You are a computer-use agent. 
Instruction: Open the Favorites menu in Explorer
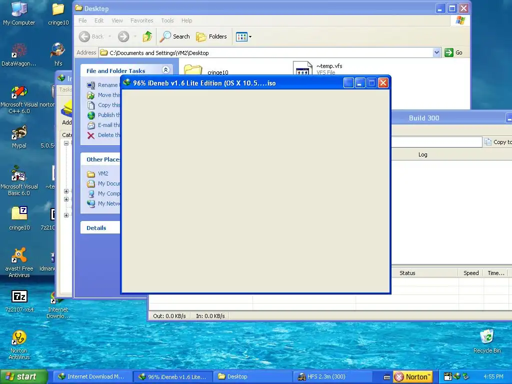click(x=141, y=20)
